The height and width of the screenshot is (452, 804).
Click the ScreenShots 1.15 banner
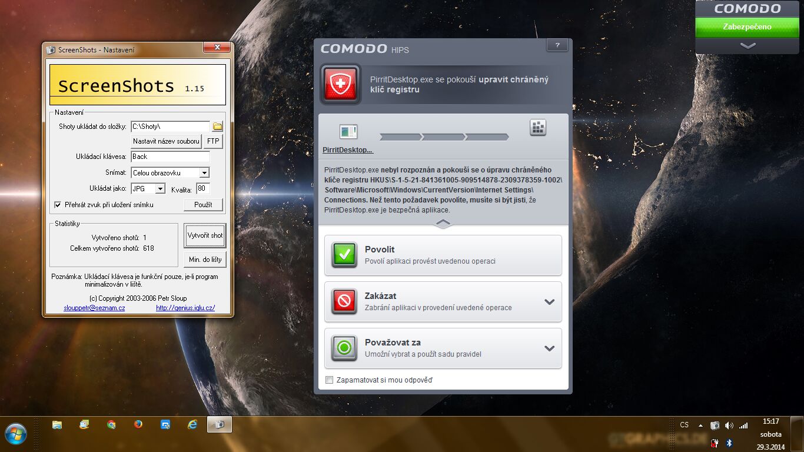(138, 85)
